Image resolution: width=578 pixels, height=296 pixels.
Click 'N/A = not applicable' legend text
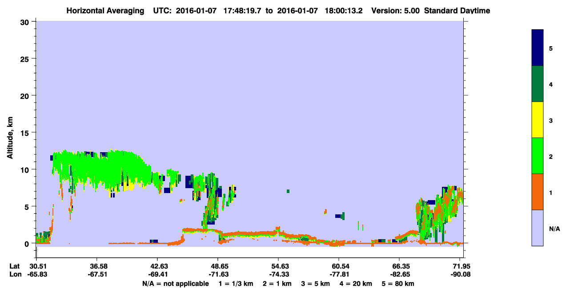click(175, 284)
